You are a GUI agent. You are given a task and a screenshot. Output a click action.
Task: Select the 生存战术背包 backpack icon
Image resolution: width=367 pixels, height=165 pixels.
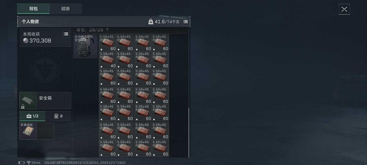86,46
